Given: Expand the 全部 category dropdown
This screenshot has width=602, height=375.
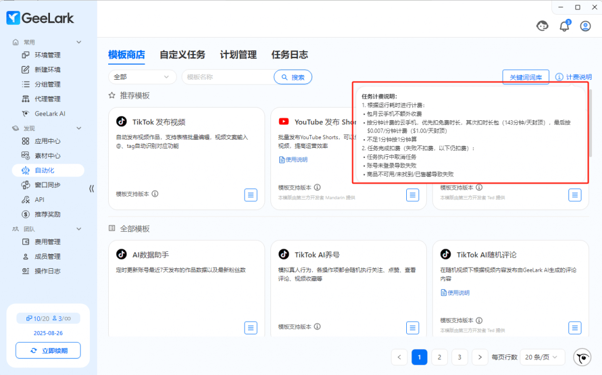Looking at the screenshot, I should pyautogui.click(x=142, y=77).
